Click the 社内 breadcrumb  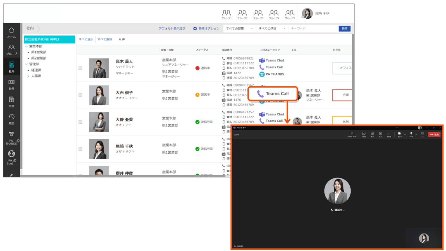[30, 28]
